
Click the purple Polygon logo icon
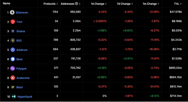coord(13,68)
